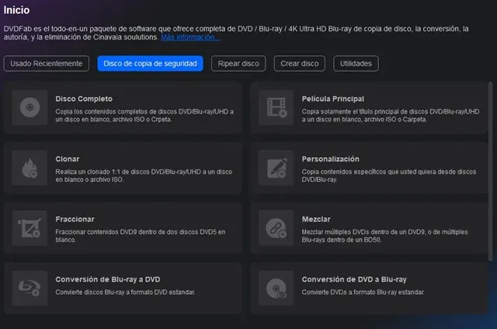Click description 'Realiza un clonado 1:1'

(144, 176)
